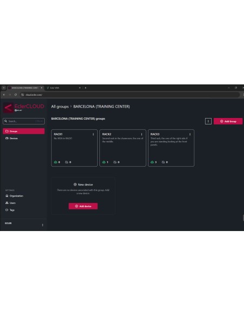Go back using the browser back arrow
Screen dimensions: 244x316
pyautogui.click(x=4, y=95)
